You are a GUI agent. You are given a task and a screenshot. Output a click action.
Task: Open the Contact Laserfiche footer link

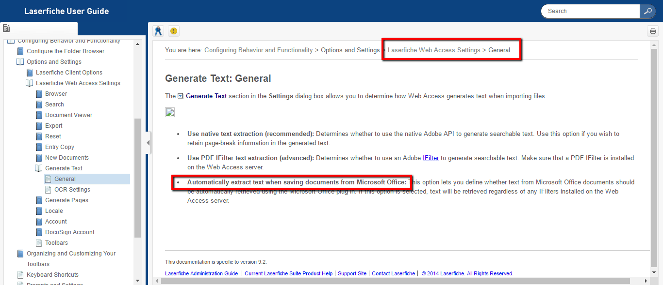(x=394, y=274)
